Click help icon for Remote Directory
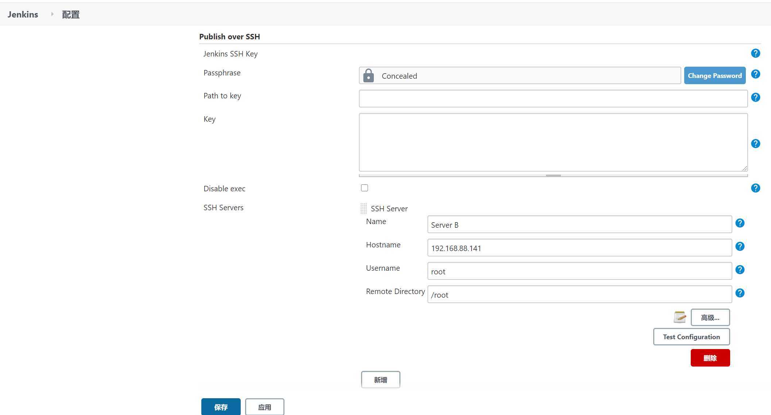The height and width of the screenshot is (415, 771). (x=740, y=293)
